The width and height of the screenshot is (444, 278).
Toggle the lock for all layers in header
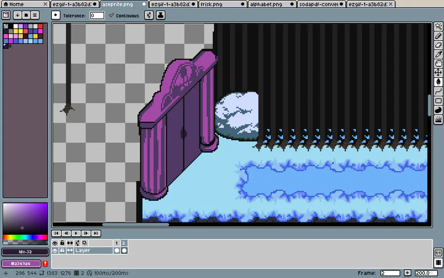62,243
